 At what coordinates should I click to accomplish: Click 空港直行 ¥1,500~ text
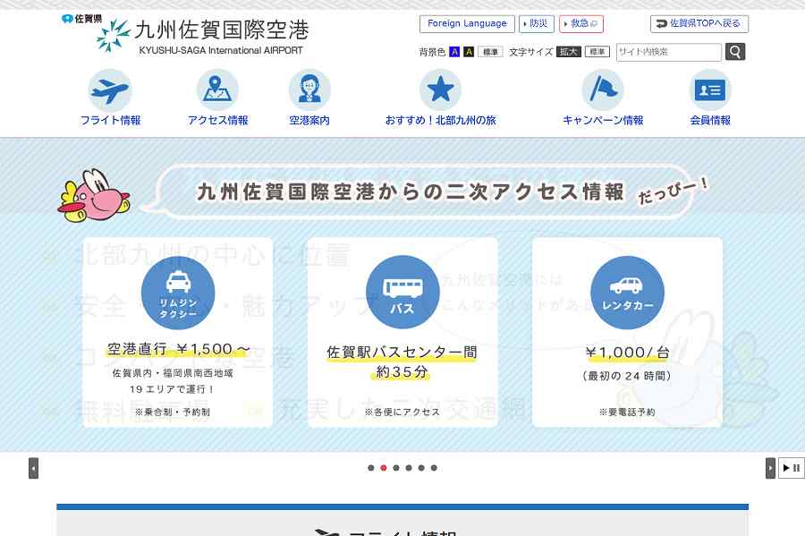pyautogui.click(x=178, y=349)
